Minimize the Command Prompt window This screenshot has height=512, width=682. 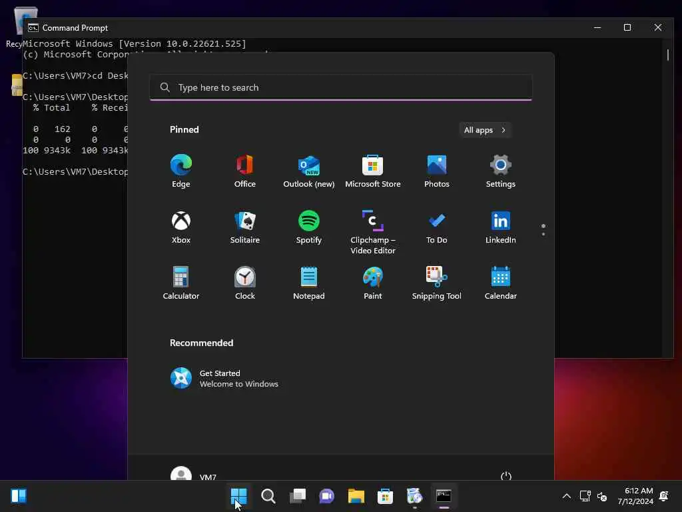coord(597,27)
